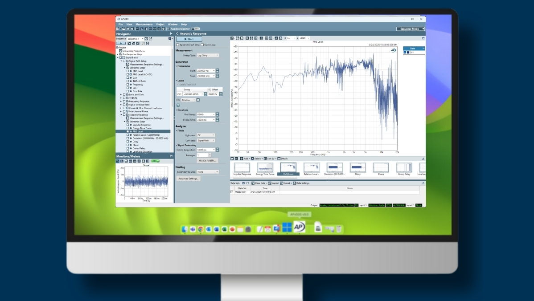
Task: Click the Details button in results toolbar
Action: 283,159
